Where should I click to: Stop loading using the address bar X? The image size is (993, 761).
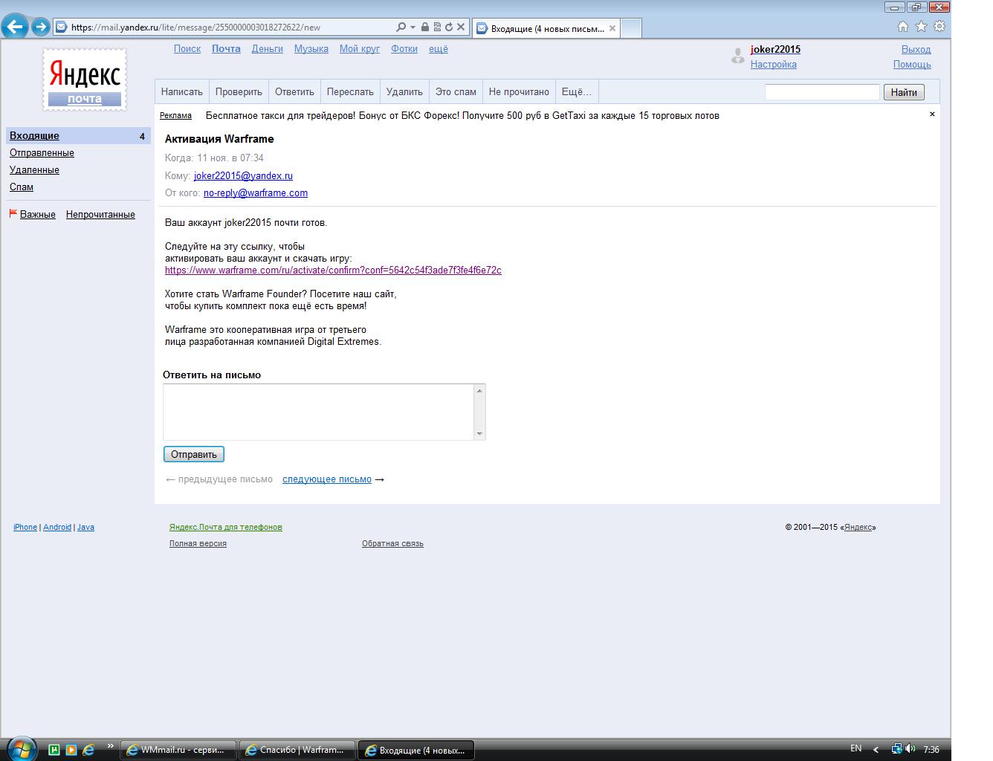(x=461, y=27)
